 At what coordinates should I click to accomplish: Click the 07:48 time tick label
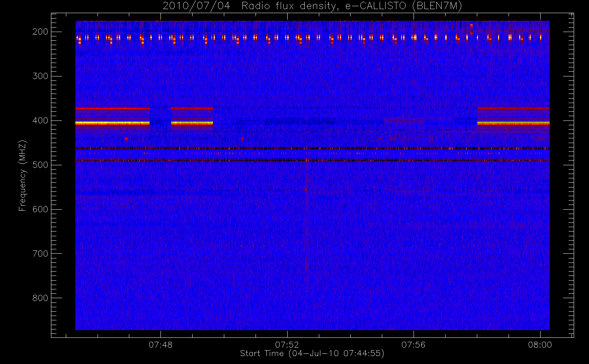coord(161,345)
